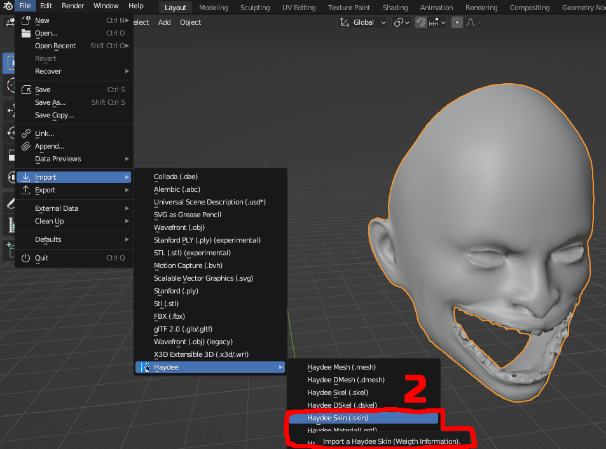The image size is (606, 449).
Task: Import Motion Capture (.bvh) file
Action: click(x=210, y=265)
